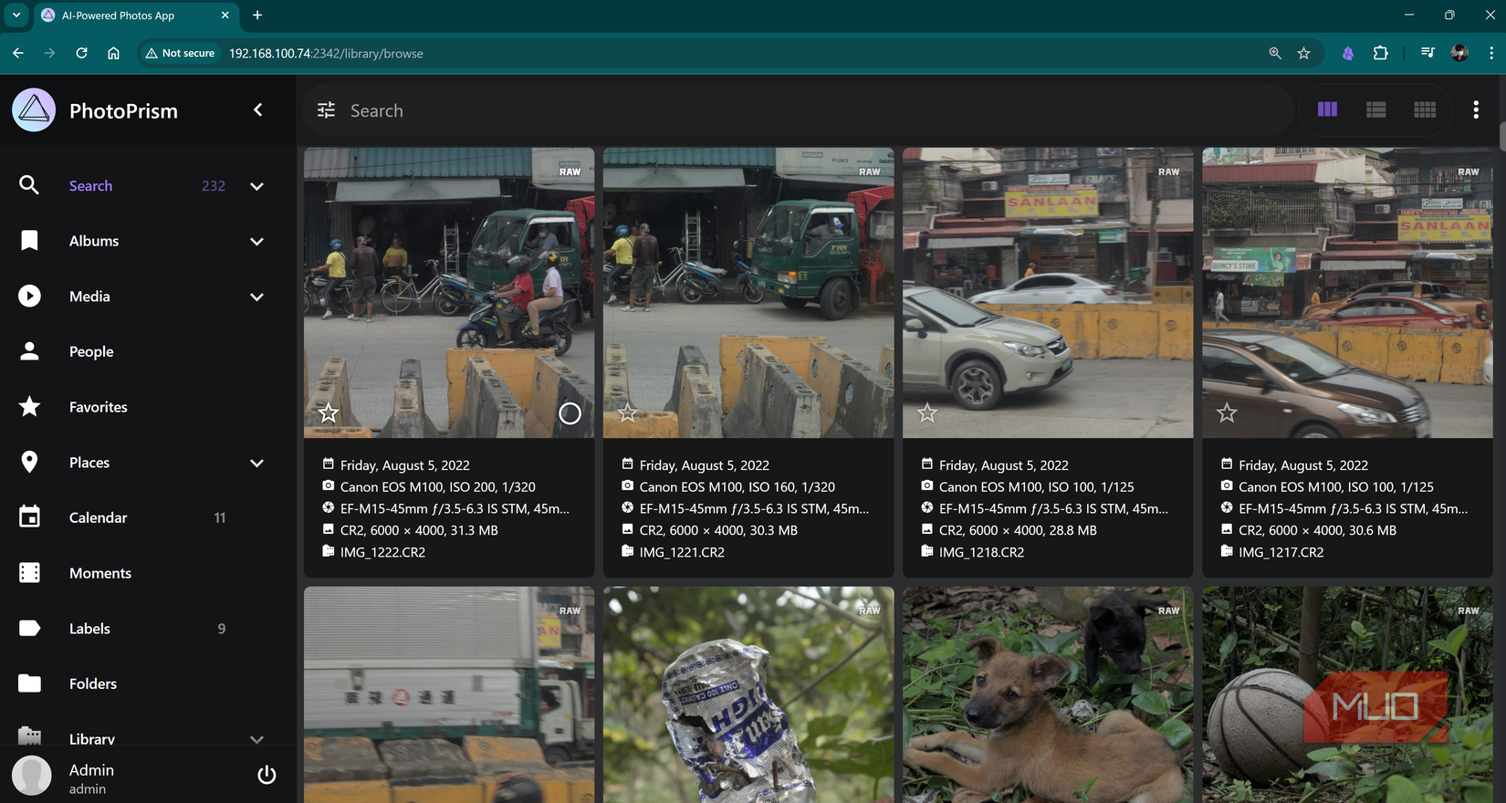Screen dimensions: 1506x803
Task: Open the People section
Action: click(91, 352)
